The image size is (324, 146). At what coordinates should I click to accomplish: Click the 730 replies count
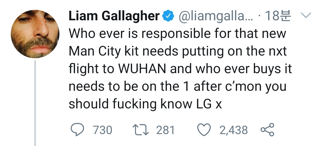pyautogui.click(x=103, y=130)
